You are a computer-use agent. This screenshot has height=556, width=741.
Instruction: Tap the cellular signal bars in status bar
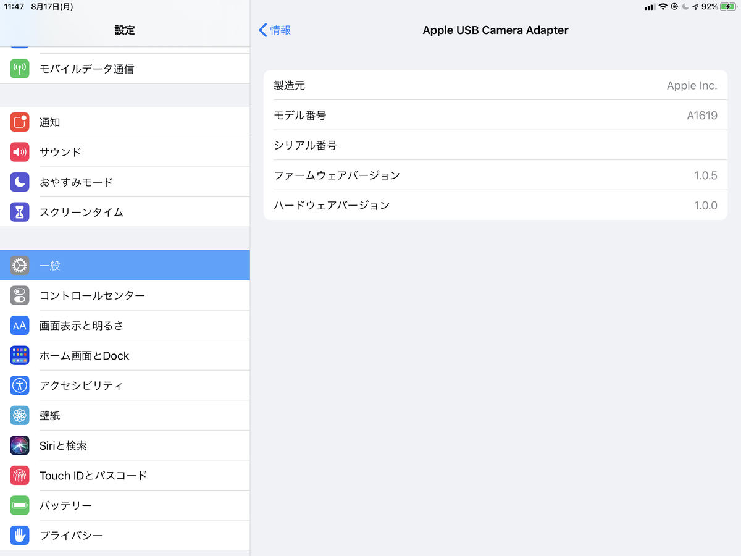pos(650,7)
